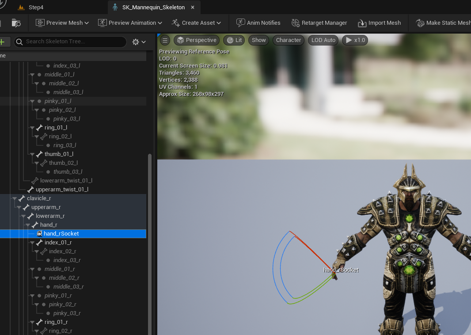This screenshot has height=335, width=471.
Task: Click the upperarm_r bone icon
Action: point(26,207)
